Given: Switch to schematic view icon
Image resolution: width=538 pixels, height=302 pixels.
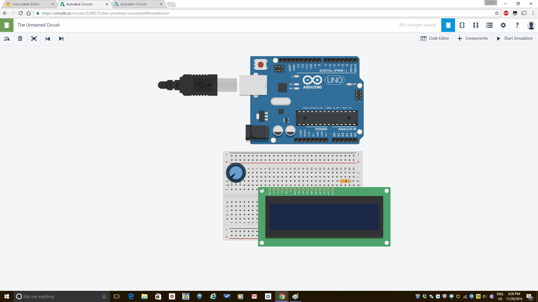Looking at the screenshot, I should [462, 25].
